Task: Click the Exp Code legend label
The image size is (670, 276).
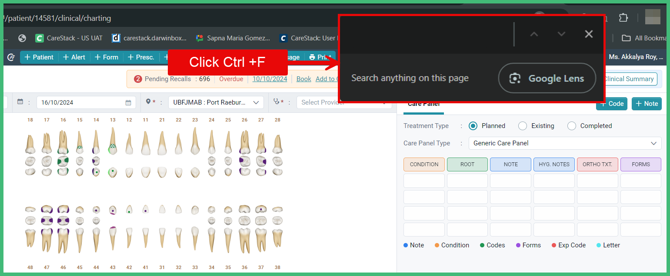Action: coord(572,245)
